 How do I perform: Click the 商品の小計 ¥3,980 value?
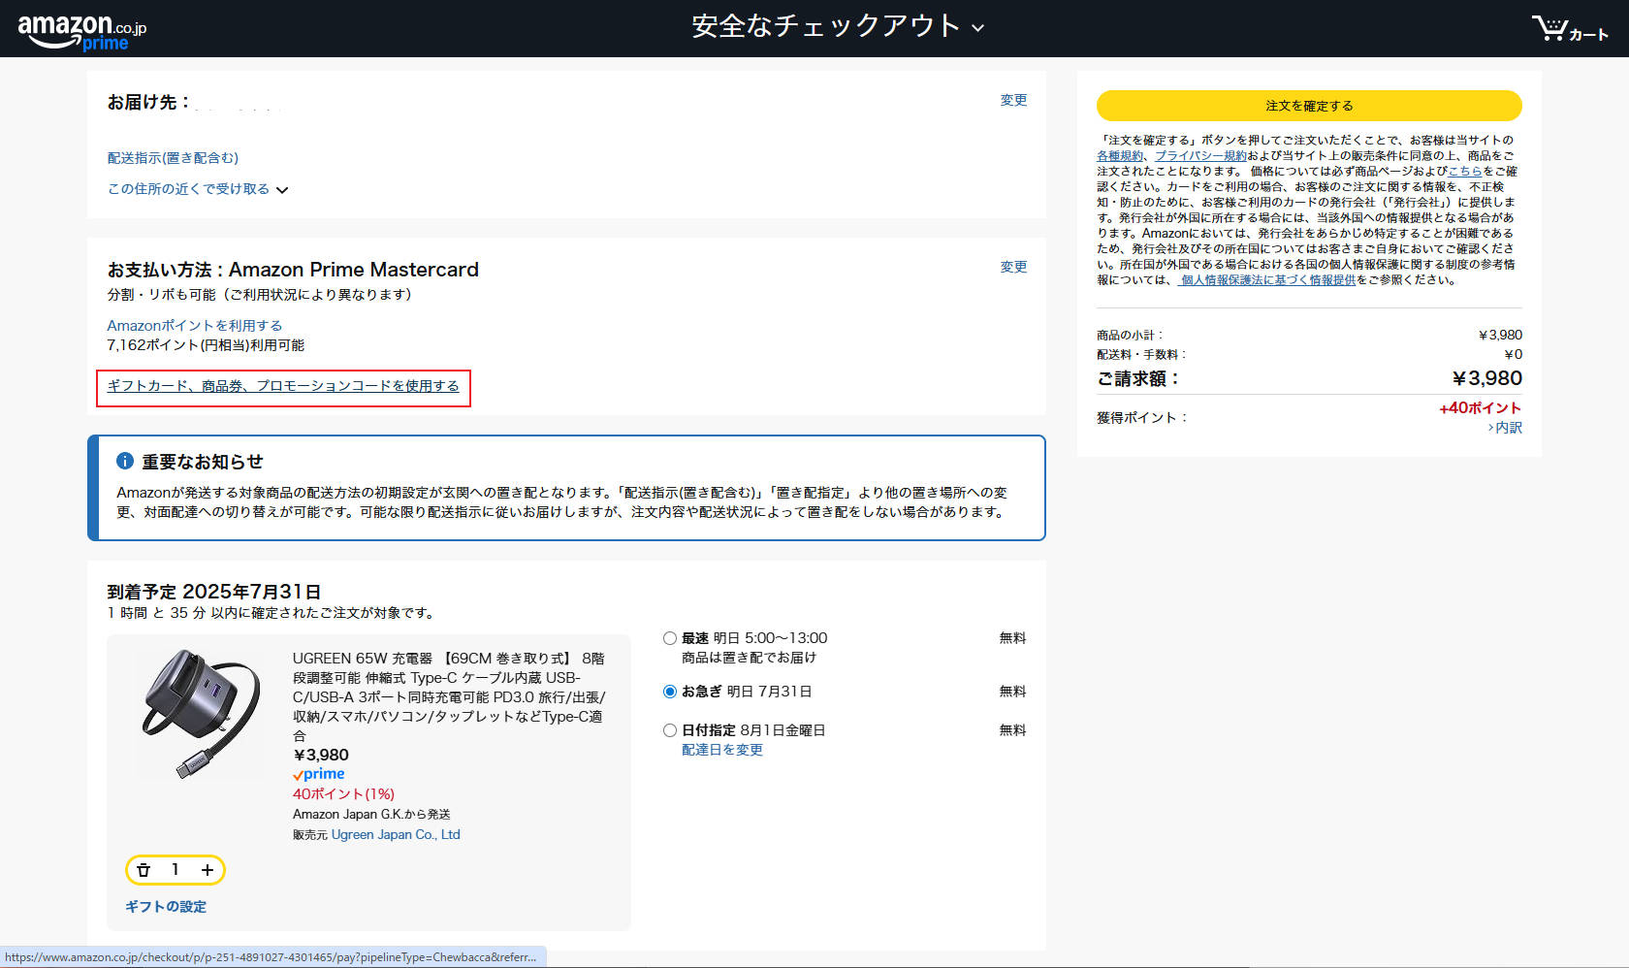coord(1500,335)
